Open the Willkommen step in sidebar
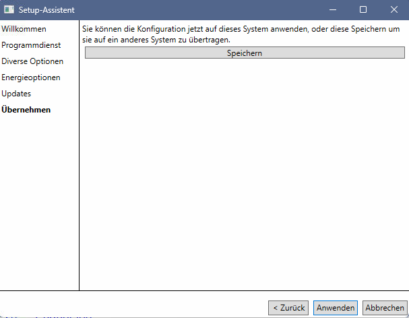 click(x=24, y=29)
